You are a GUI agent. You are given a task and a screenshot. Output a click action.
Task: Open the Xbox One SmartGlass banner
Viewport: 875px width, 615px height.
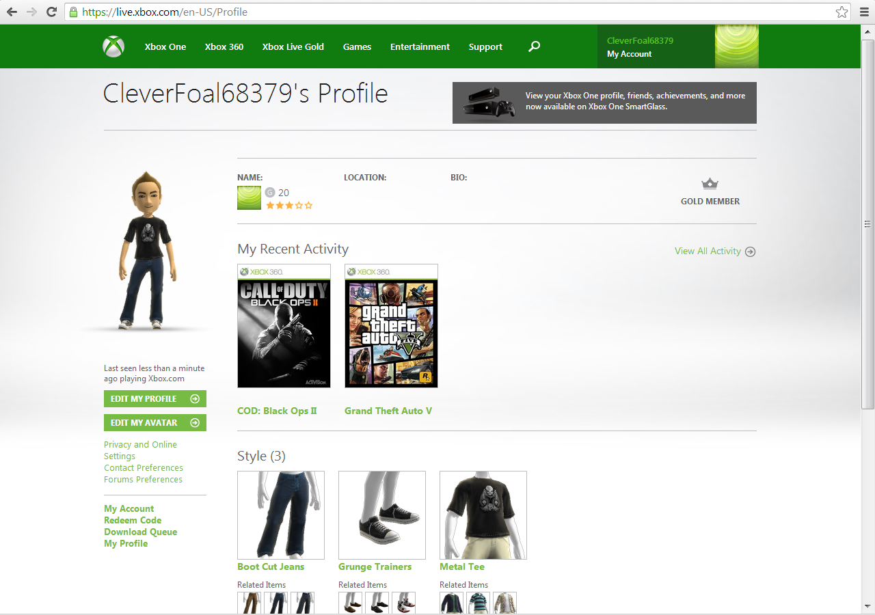(604, 102)
